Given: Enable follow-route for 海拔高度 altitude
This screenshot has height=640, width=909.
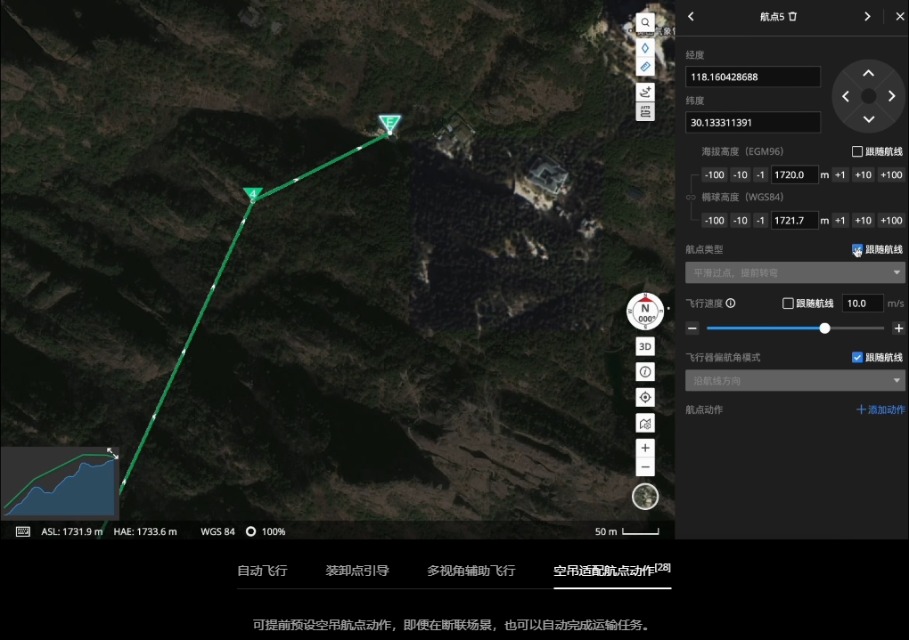Looking at the screenshot, I should (857, 151).
